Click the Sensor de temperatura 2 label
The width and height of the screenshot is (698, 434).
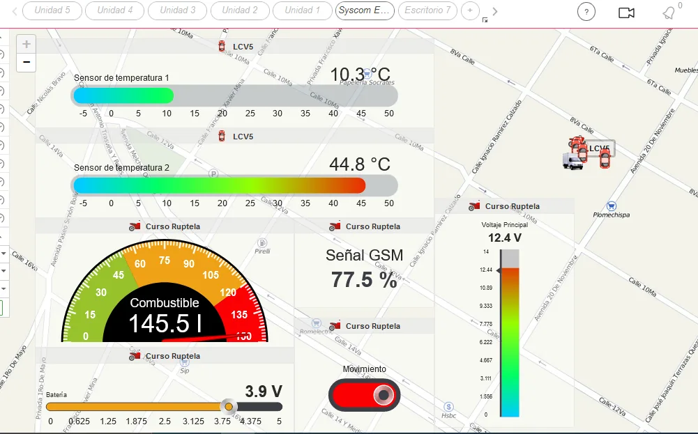coord(121,168)
